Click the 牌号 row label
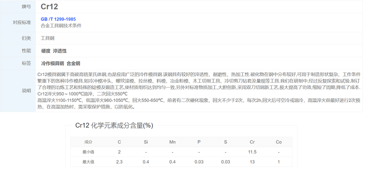383x169 pixels. (x=26, y=7)
